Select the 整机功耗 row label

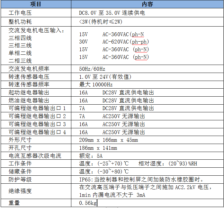click(20, 22)
